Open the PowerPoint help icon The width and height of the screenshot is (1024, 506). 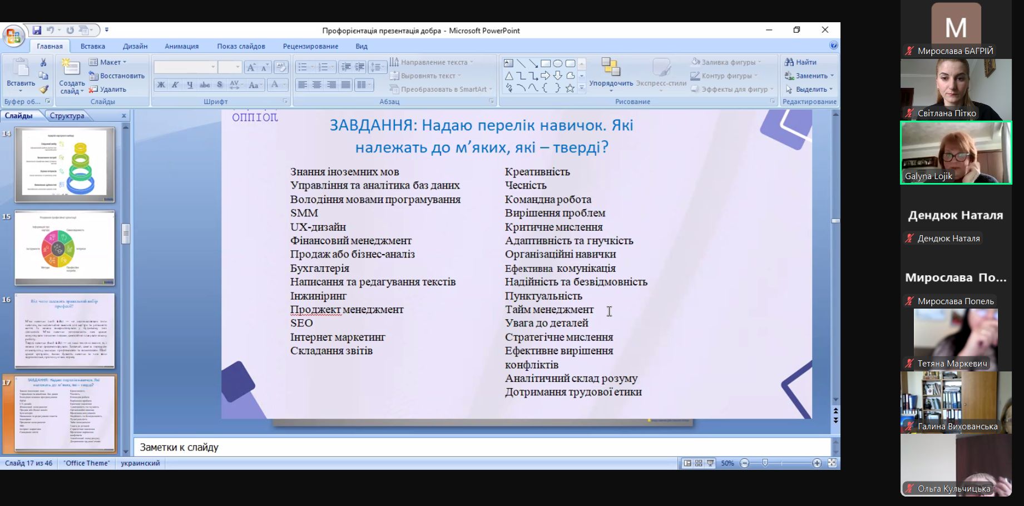tap(833, 46)
